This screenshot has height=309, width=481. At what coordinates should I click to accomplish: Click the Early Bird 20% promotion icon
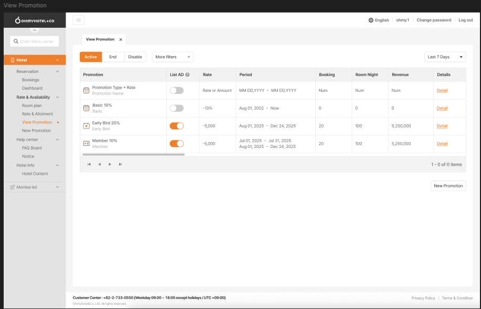tap(87, 126)
